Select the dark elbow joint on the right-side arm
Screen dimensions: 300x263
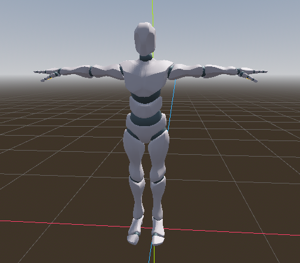click(x=203, y=72)
